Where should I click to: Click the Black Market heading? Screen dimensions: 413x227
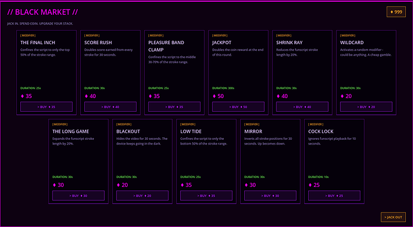point(42,12)
